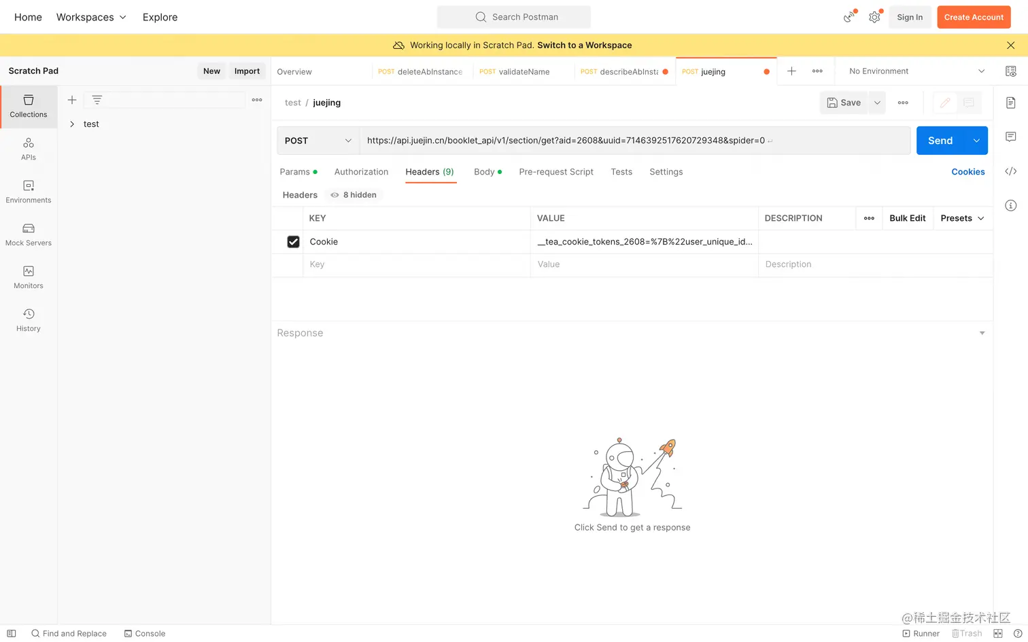Open the History sidebar panel
Viewport: 1028px width, 642px height.
tap(29, 321)
